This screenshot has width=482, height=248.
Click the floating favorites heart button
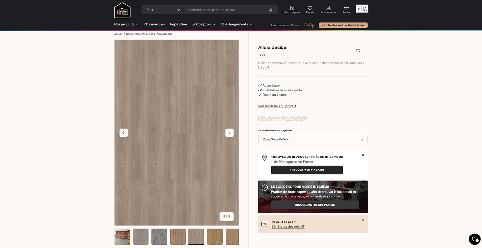coord(475,239)
